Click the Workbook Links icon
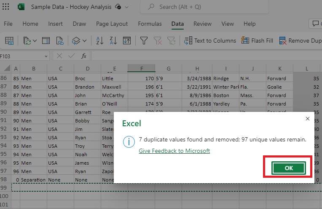 tap(60, 41)
